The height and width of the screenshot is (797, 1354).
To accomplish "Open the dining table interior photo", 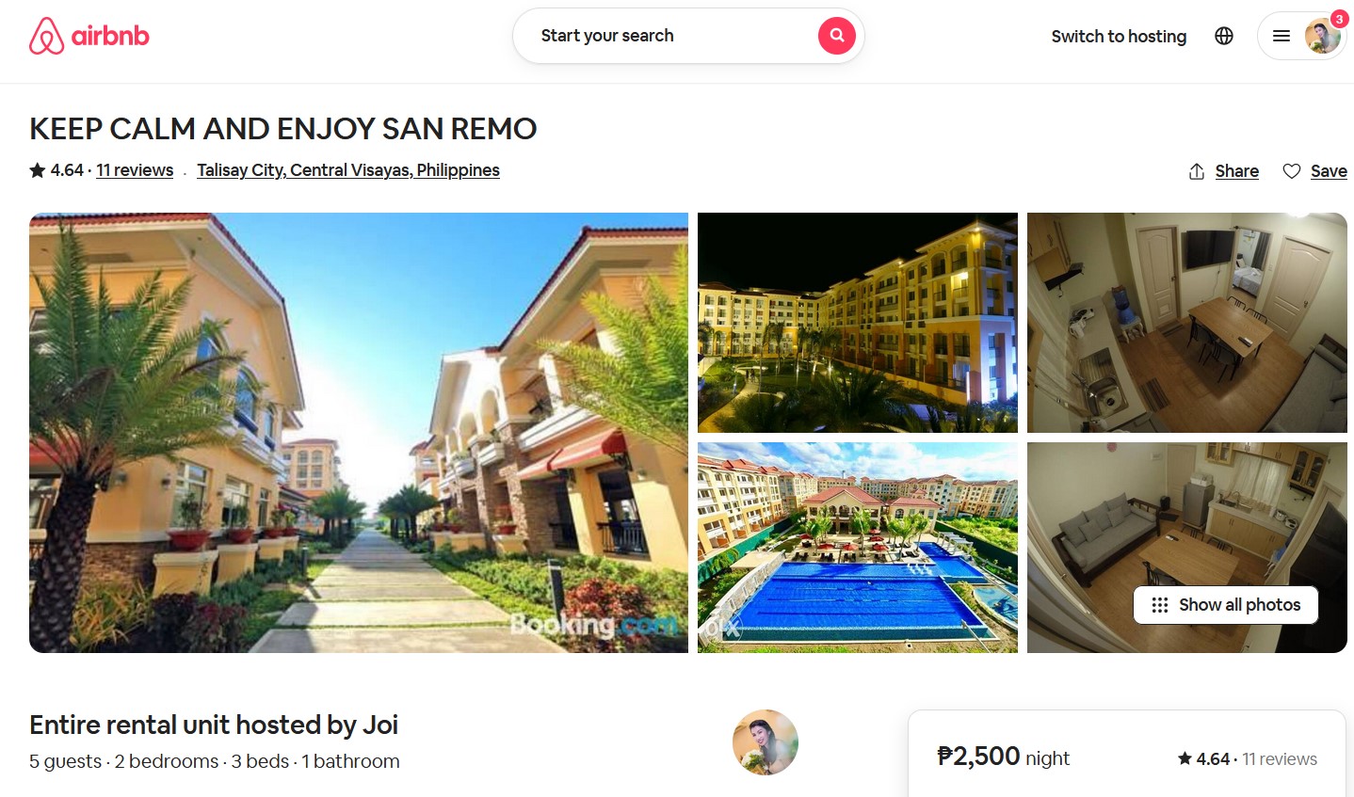I will pyautogui.click(x=1187, y=323).
